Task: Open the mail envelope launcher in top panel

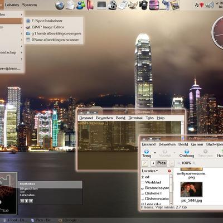Action: [x=70, y=5]
